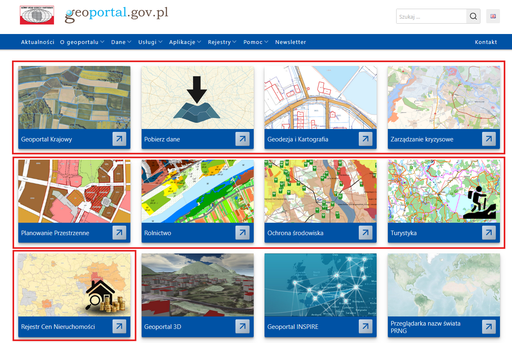512x343 pixels.
Task: Open arrow icon on Planowanie Przestrzenne card
Action: click(x=119, y=233)
